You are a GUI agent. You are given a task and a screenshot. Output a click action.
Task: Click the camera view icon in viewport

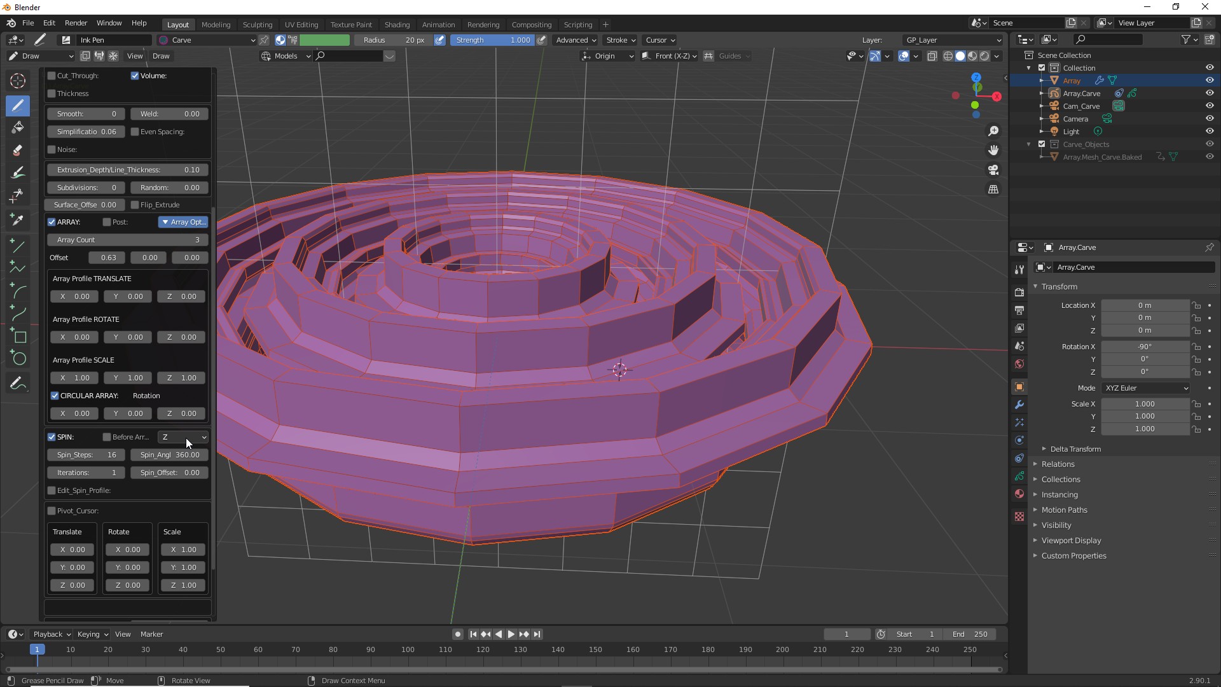pos(993,170)
